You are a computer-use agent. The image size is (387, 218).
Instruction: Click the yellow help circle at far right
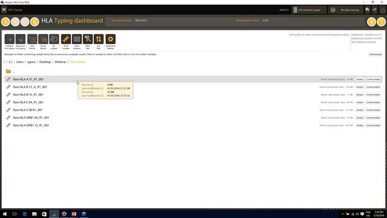click(382, 22)
